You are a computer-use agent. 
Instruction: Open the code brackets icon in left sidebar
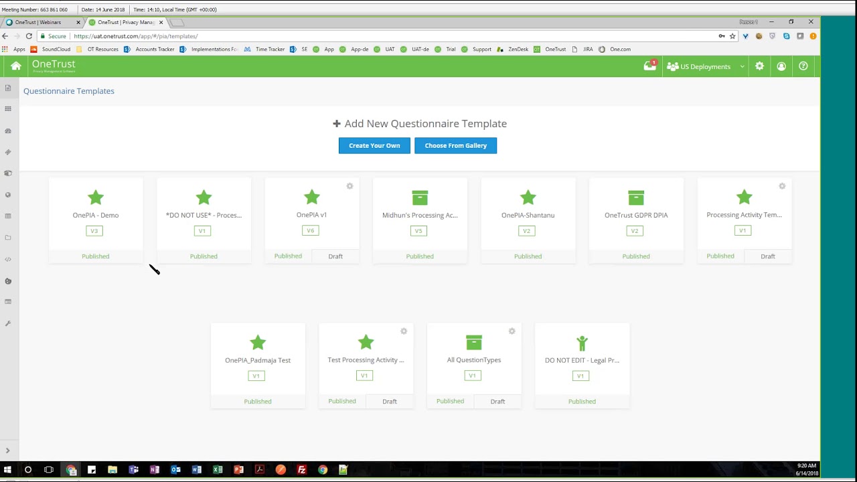click(8, 259)
